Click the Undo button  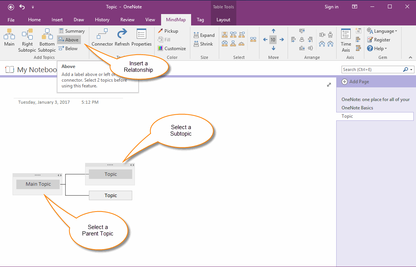(x=22, y=7)
